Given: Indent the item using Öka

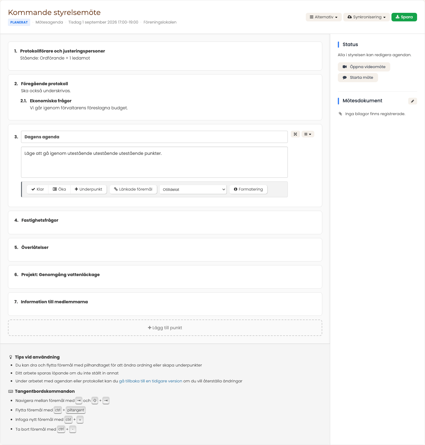Looking at the screenshot, I should click(59, 189).
